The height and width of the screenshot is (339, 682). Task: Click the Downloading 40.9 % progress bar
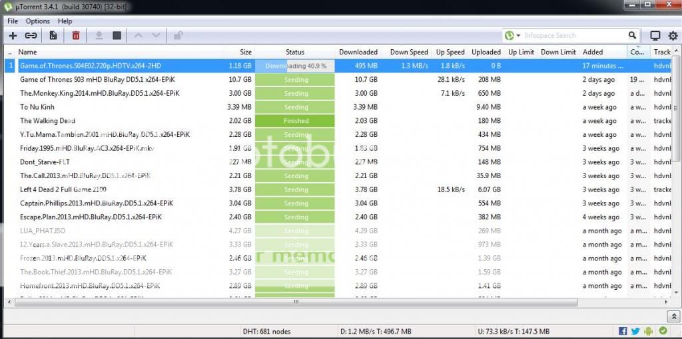[x=295, y=66]
